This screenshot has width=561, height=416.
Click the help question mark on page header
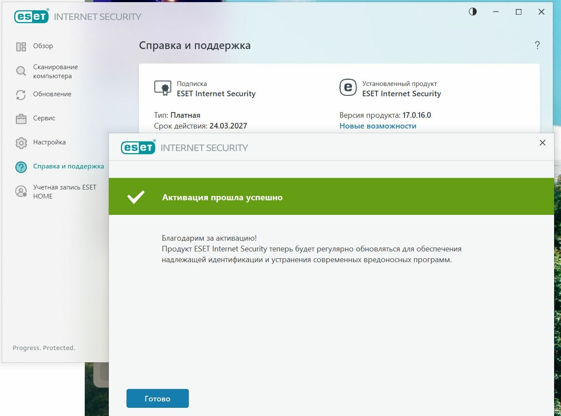tap(537, 45)
